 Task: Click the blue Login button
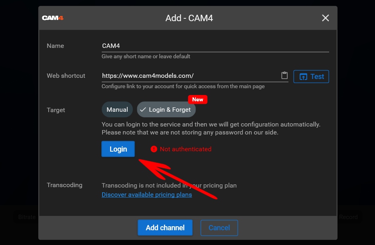(x=118, y=149)
